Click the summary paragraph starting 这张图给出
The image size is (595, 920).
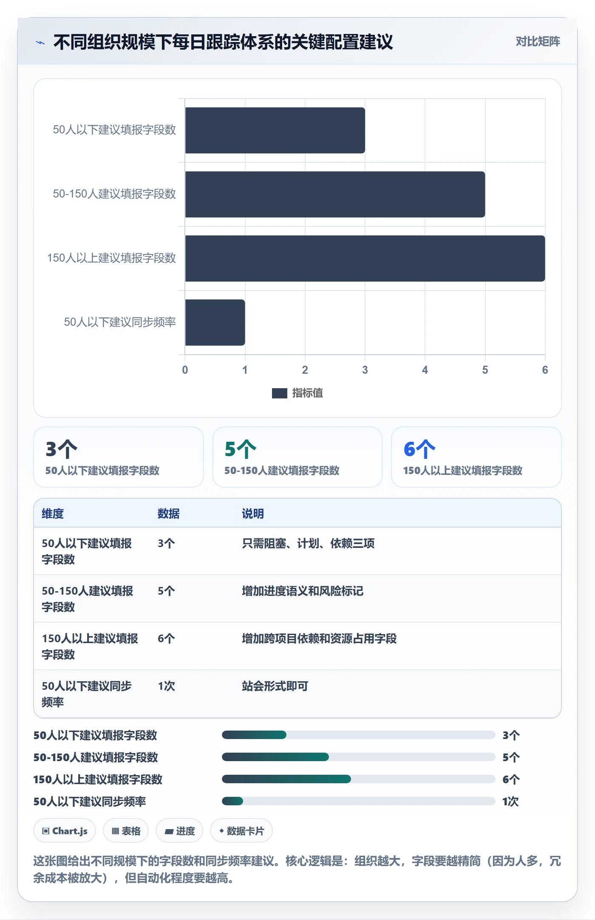tap(297, 869)
